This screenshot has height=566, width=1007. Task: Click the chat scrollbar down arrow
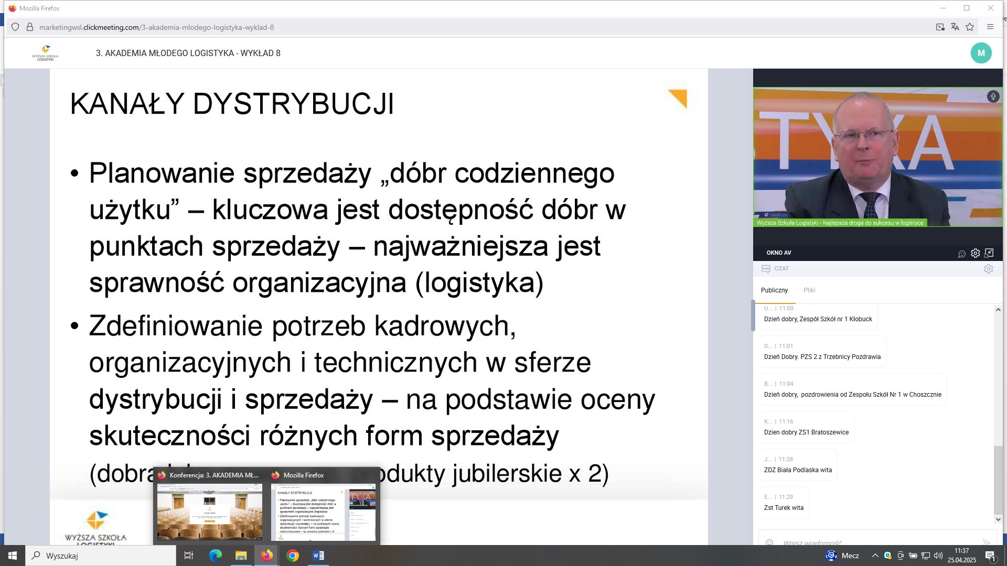(x=998, y=519)
